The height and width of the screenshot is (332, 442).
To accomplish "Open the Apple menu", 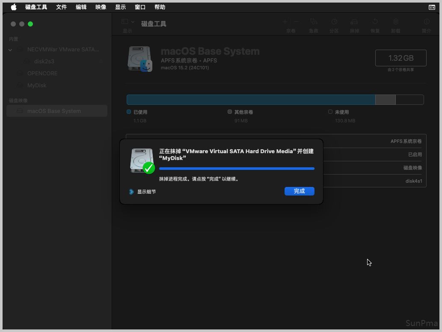I will click(14, 7).
